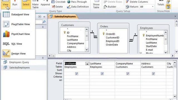Click the table pane right scroll arrow
The height and width of the screenshot is (100, 178).
tap(173, 56)
